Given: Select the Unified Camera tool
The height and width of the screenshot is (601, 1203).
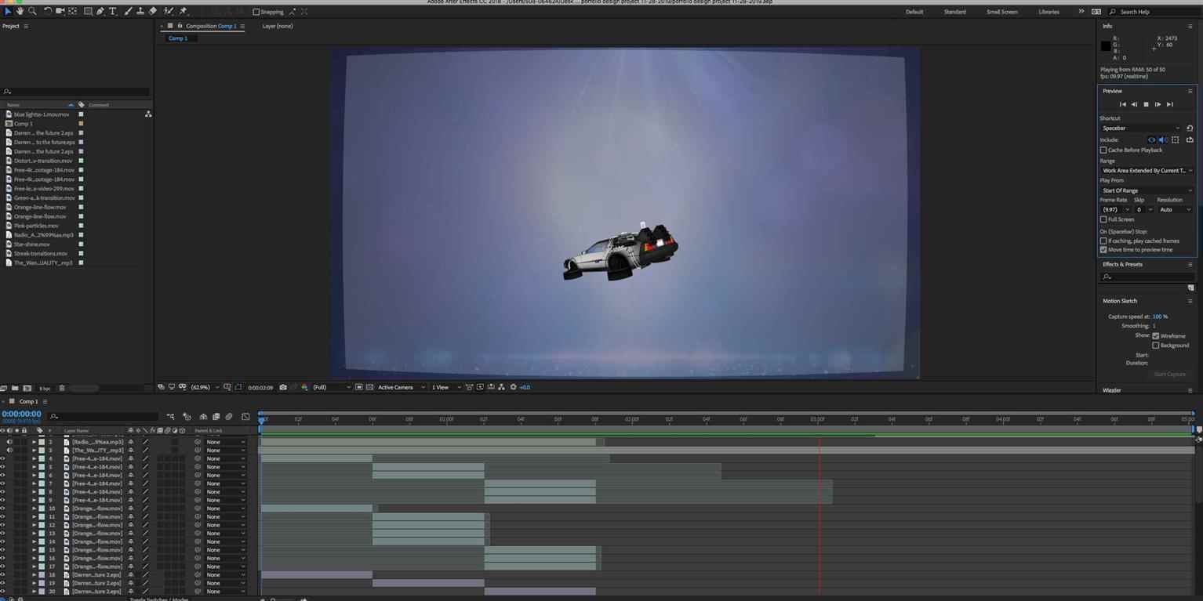Looking at the screenshot, I should click(60, 12).
